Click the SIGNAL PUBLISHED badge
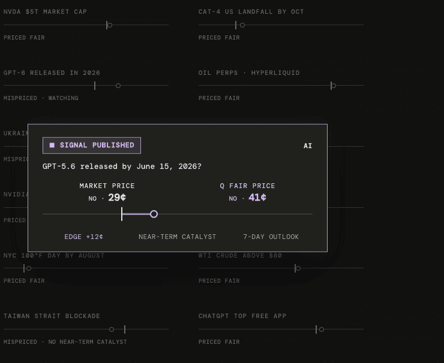This screenshot has width=444, height=363. pos(91,146)
